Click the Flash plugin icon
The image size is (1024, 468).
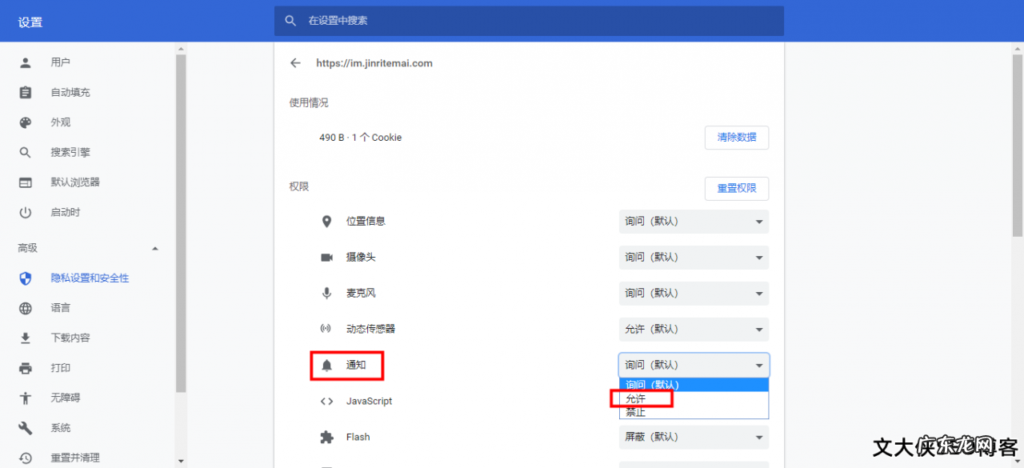tap(327, 437)
